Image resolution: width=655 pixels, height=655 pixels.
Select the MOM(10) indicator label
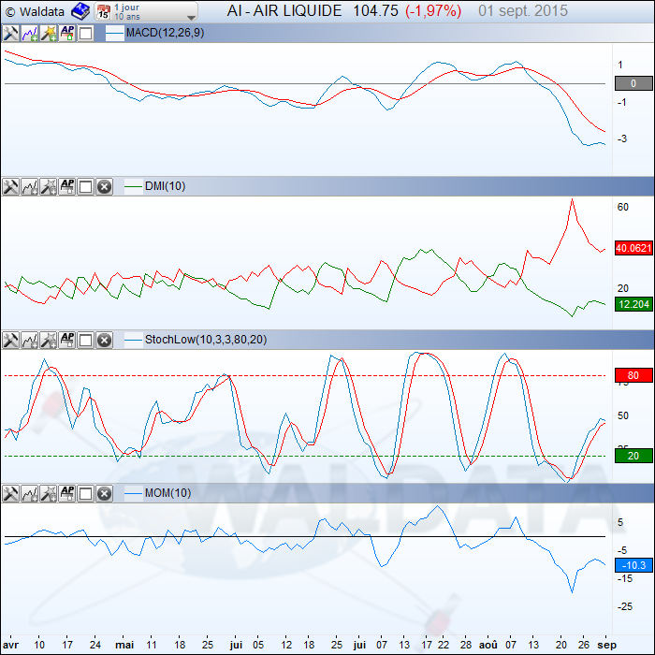click(167, 493)
